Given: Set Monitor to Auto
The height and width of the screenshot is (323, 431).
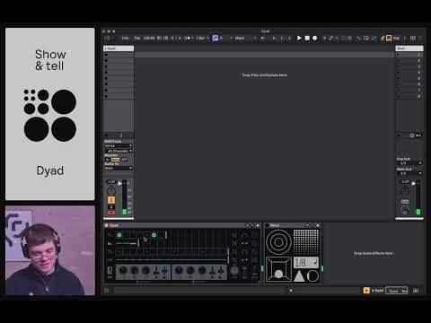Looking at the screenshot, I should [115, 160].
